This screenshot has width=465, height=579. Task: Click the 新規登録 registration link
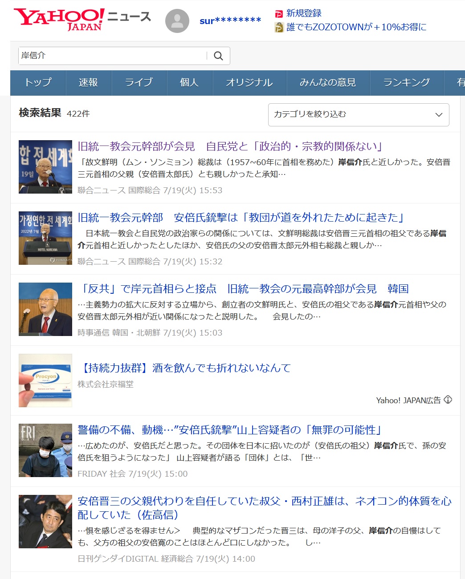pos(304,13)
